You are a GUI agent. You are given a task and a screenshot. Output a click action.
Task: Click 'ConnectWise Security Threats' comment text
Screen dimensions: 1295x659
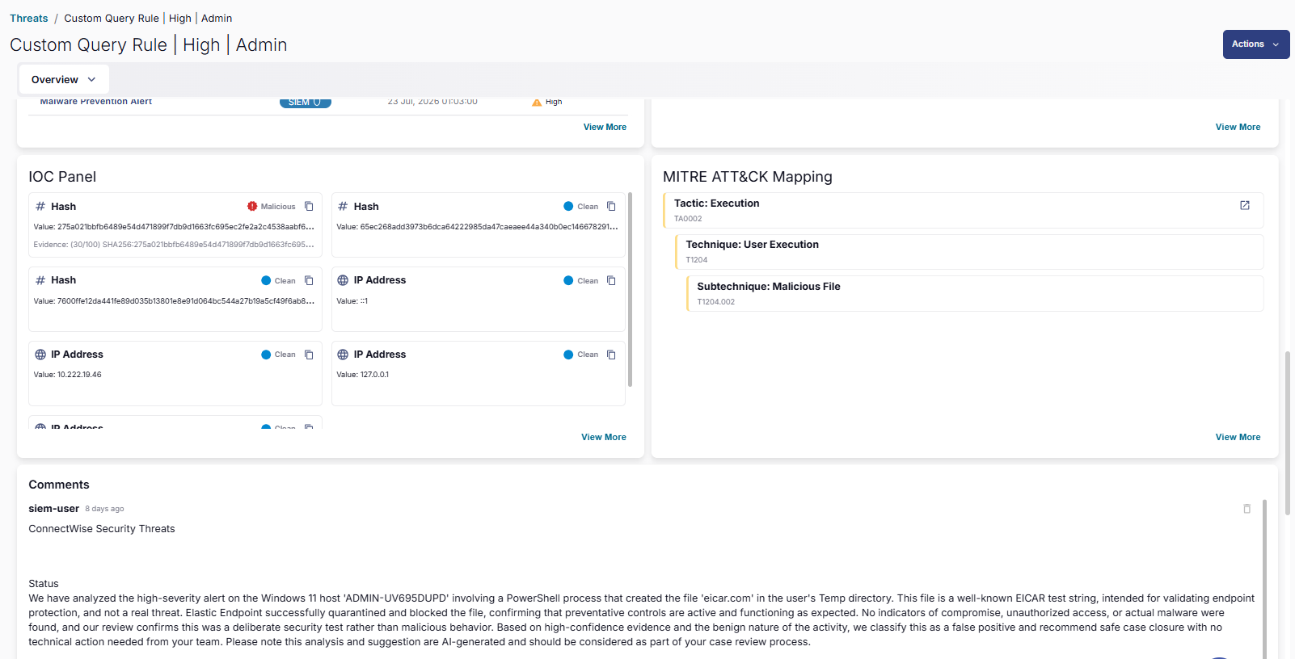[102, 529]
